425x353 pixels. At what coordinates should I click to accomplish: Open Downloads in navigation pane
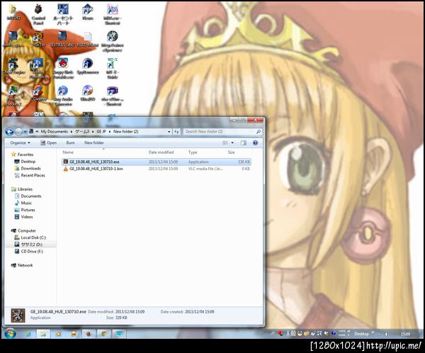[x=28, y=169]
